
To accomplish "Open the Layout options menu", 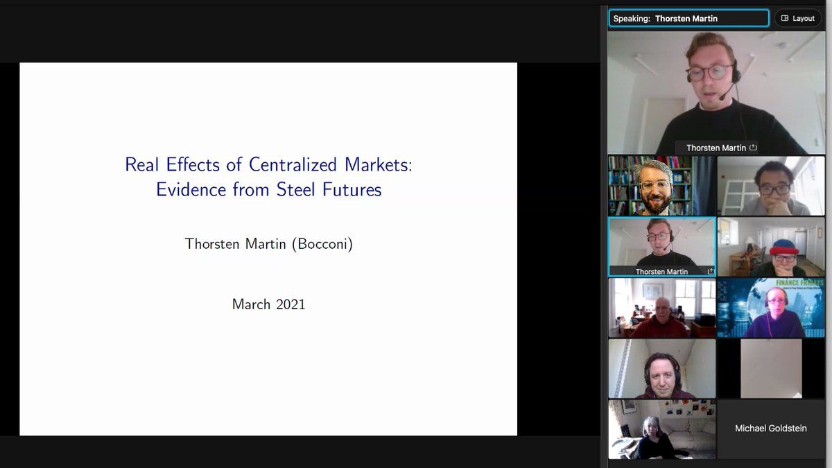I will pyautogui.click(x=797, y=18).
